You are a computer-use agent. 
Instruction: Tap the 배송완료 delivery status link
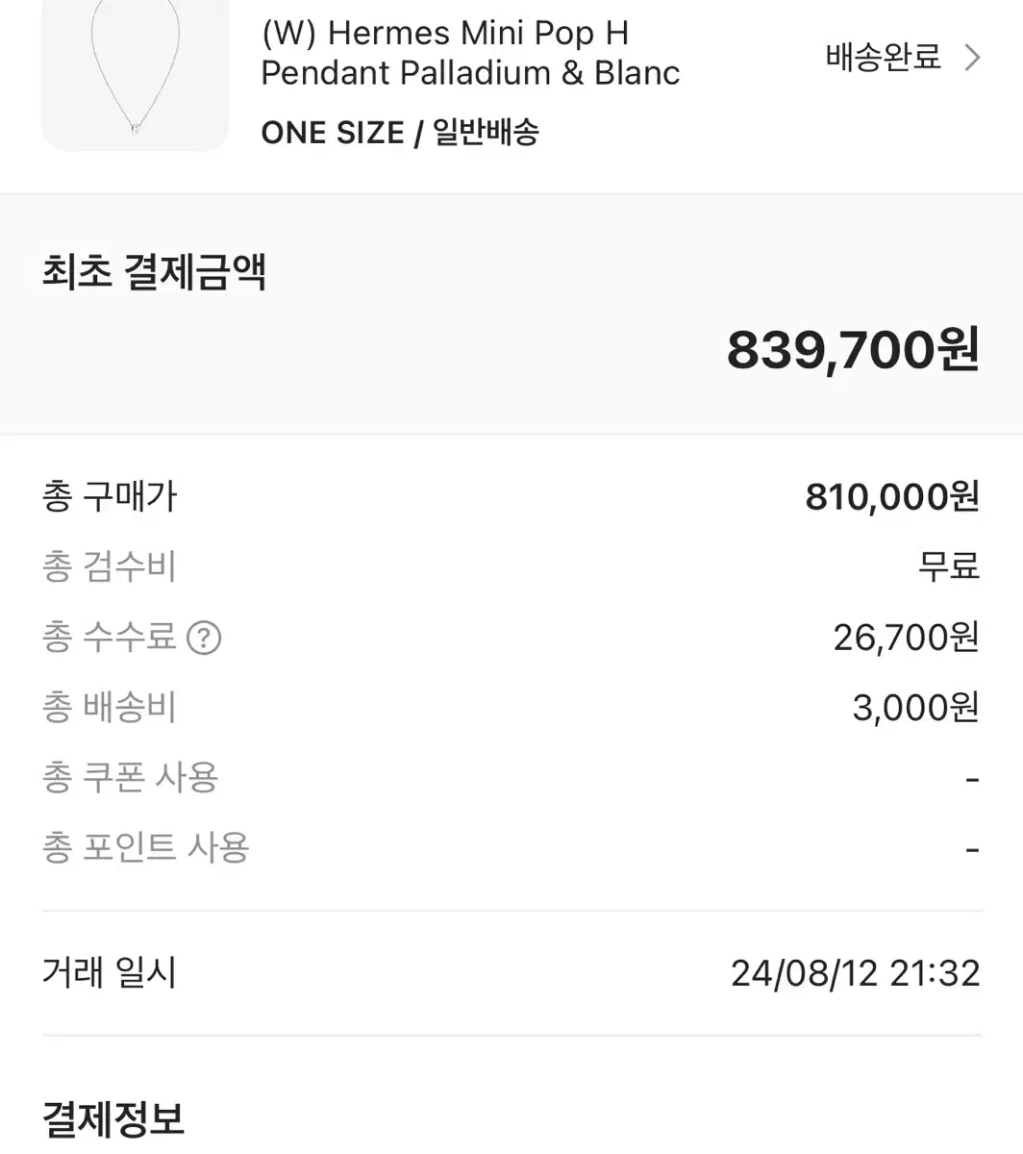(x=883, y=58)
